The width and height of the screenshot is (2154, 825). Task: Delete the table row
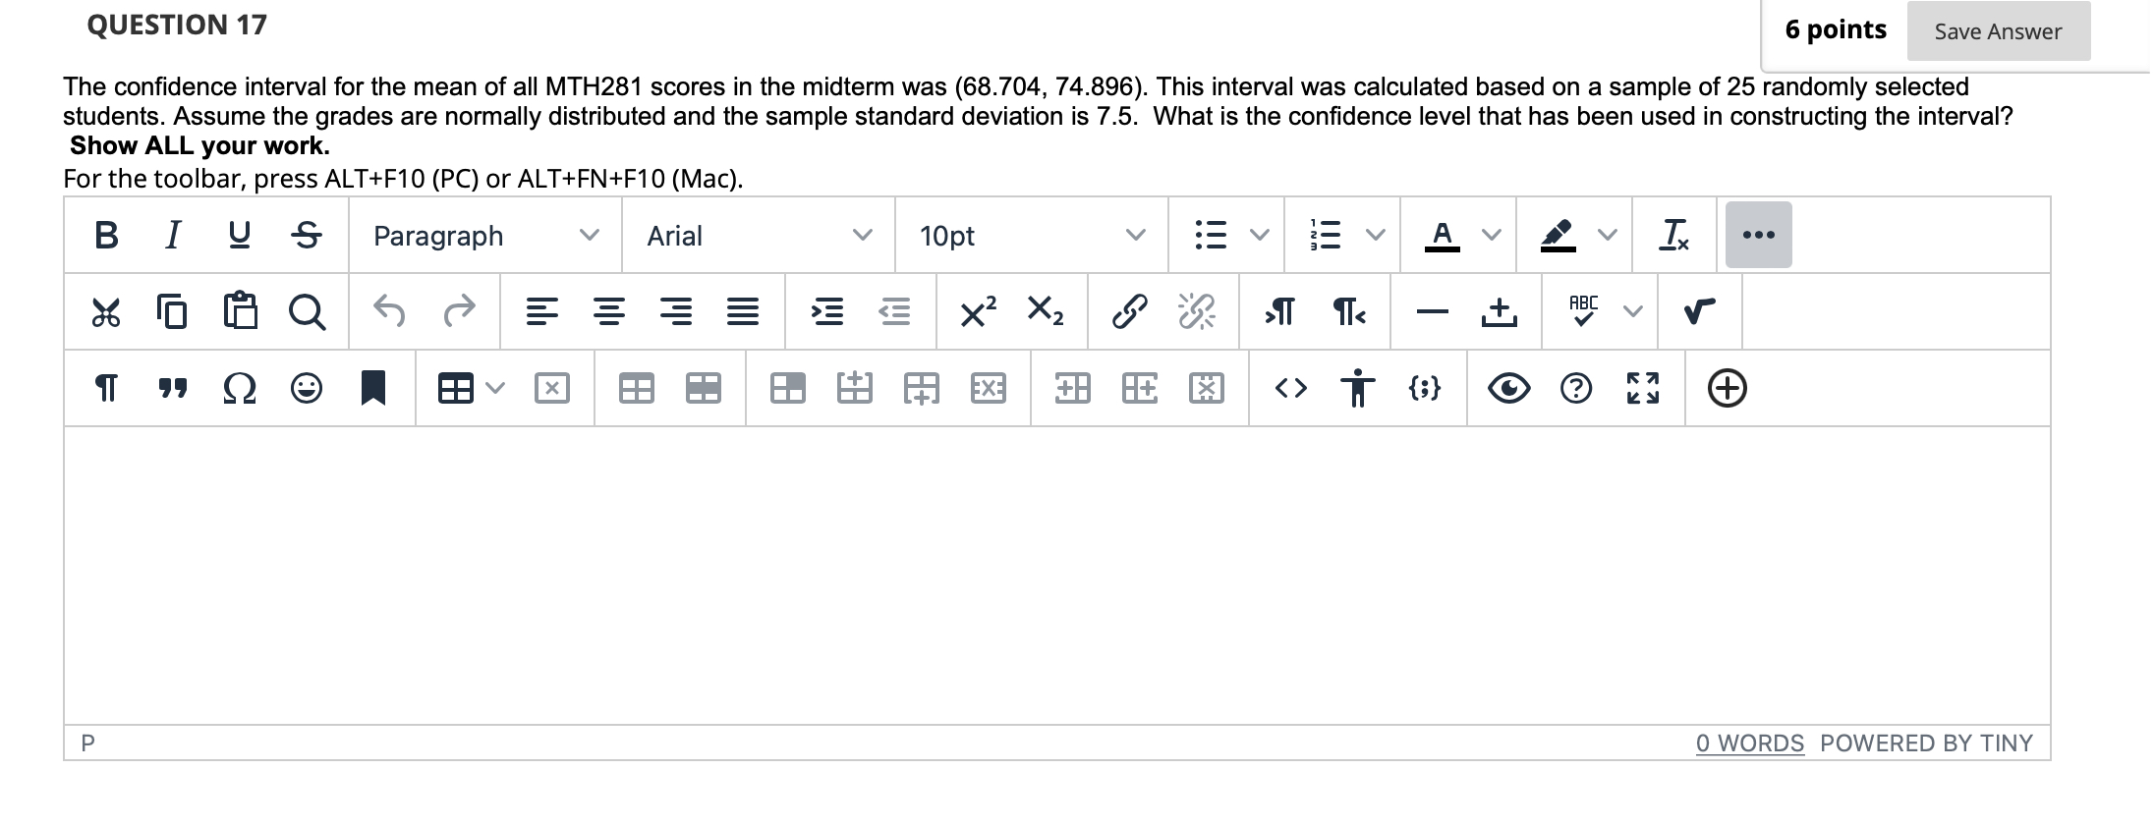(x=989, y=389)
